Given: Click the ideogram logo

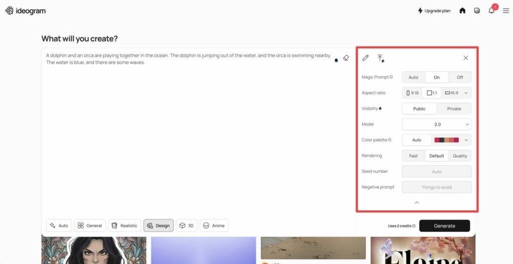Looking at the screenshot, I should coord(26,11).
